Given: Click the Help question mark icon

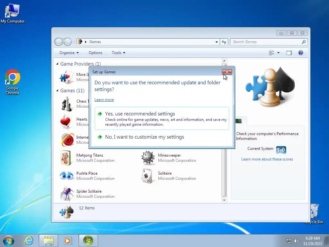Looking at the screenshot, I should pos(301,53).
